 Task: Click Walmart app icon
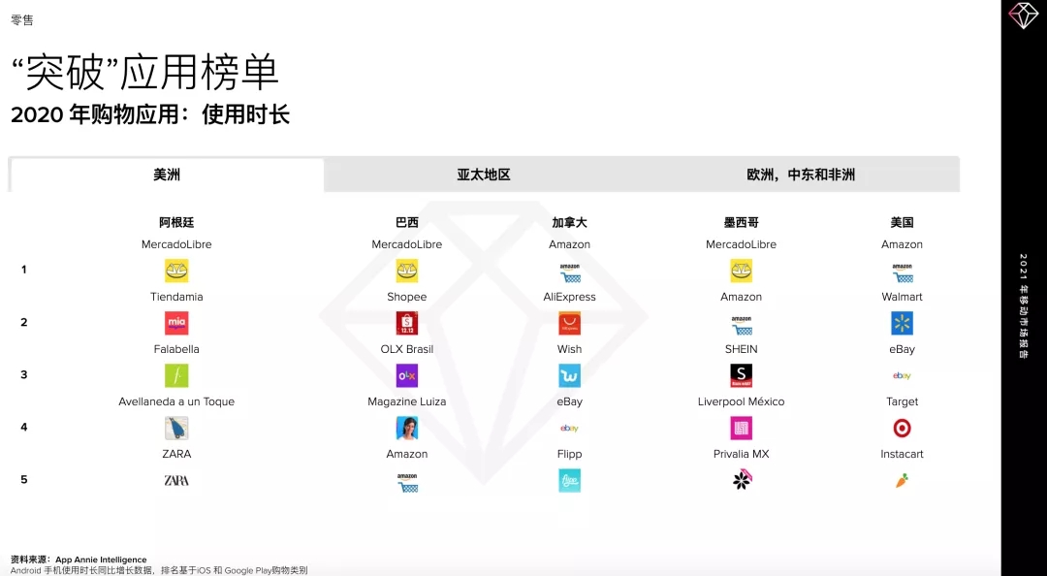903,324
